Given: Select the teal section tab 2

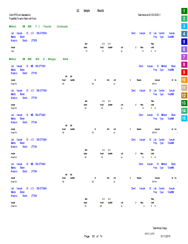Looking at the screenshot, I should (x=184, y=19).
